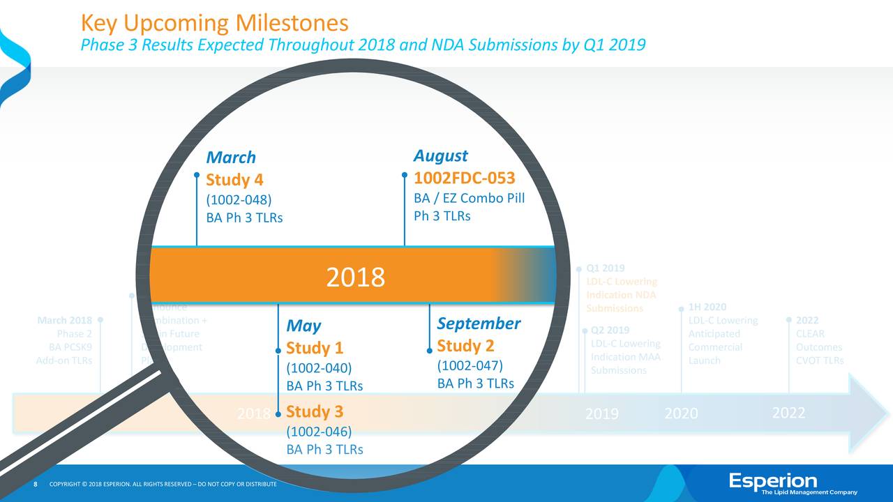Click the Esperion logo in the footer
The width and height of the screenshot is (893, 502).
coord(793,483)
